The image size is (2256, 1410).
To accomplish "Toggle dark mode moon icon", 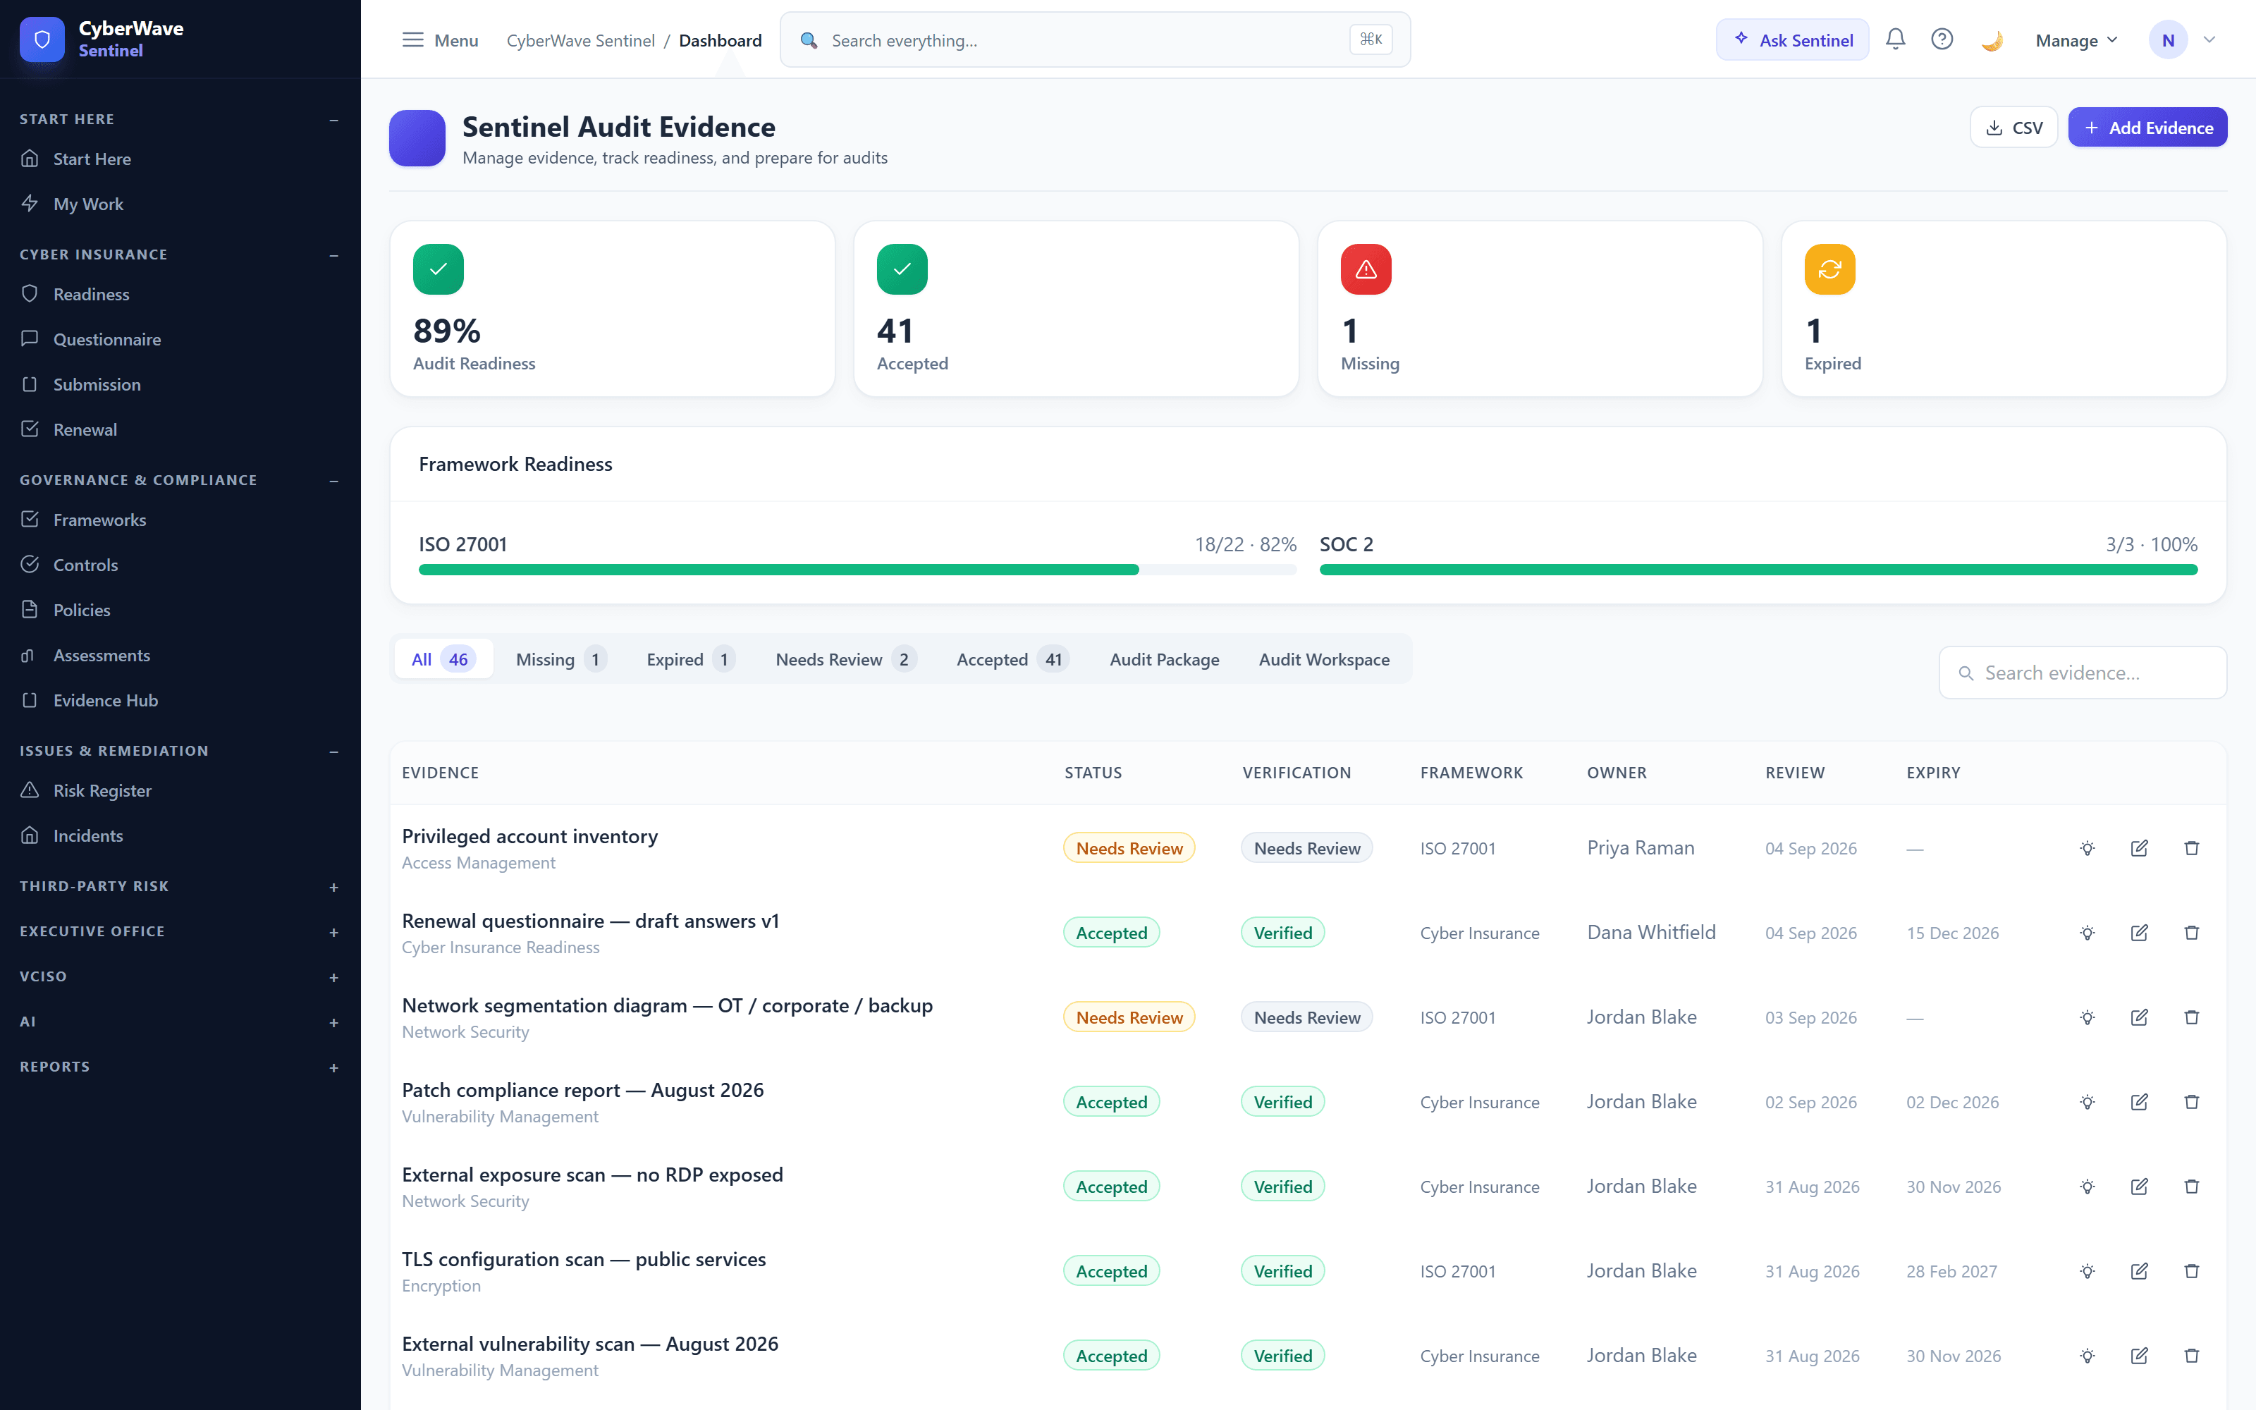I will click(1991, 40).
